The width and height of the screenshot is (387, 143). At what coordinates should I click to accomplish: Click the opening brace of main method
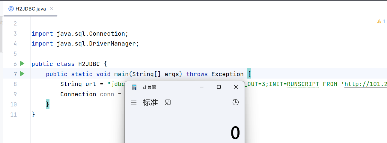tap(249, 74)
